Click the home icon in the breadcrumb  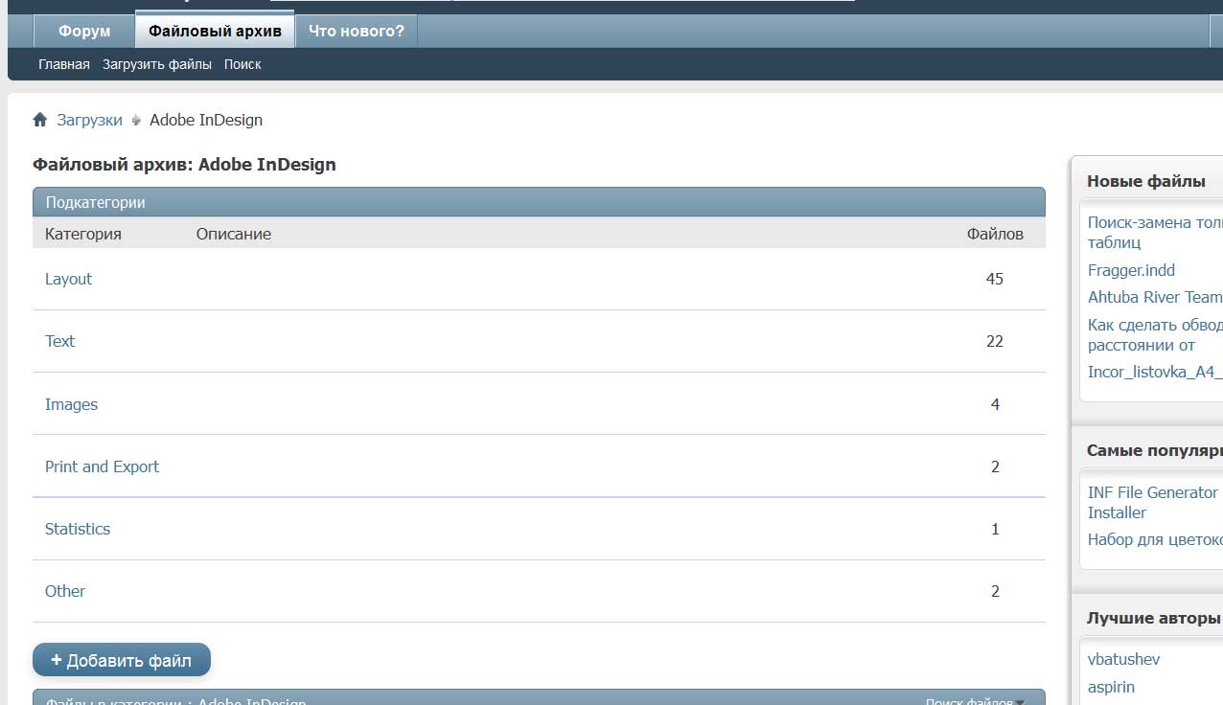pos(40,120)
